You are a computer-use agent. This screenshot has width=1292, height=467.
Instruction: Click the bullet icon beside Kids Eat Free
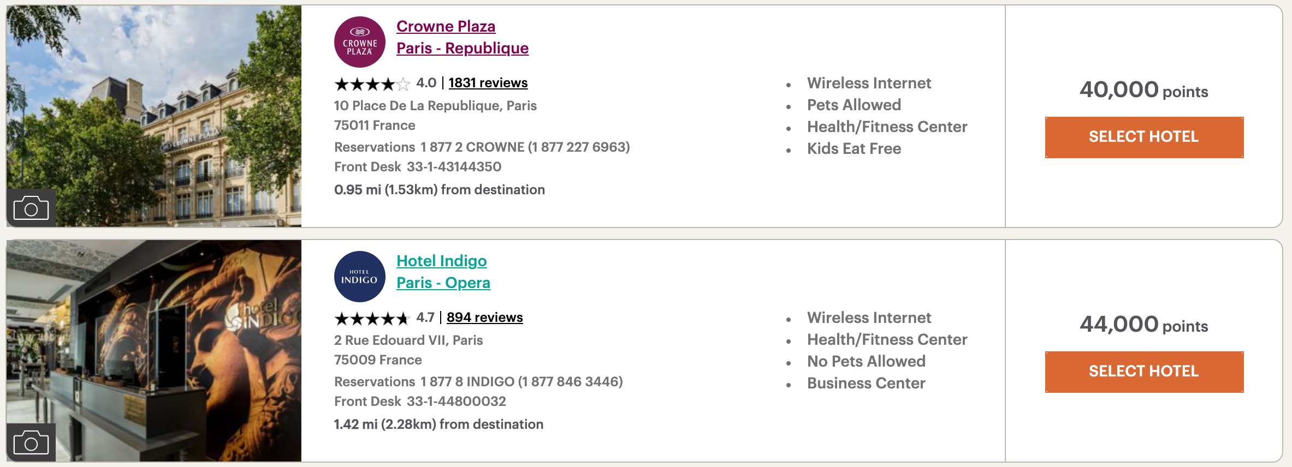pyautogui.click(x=788, y=149)
